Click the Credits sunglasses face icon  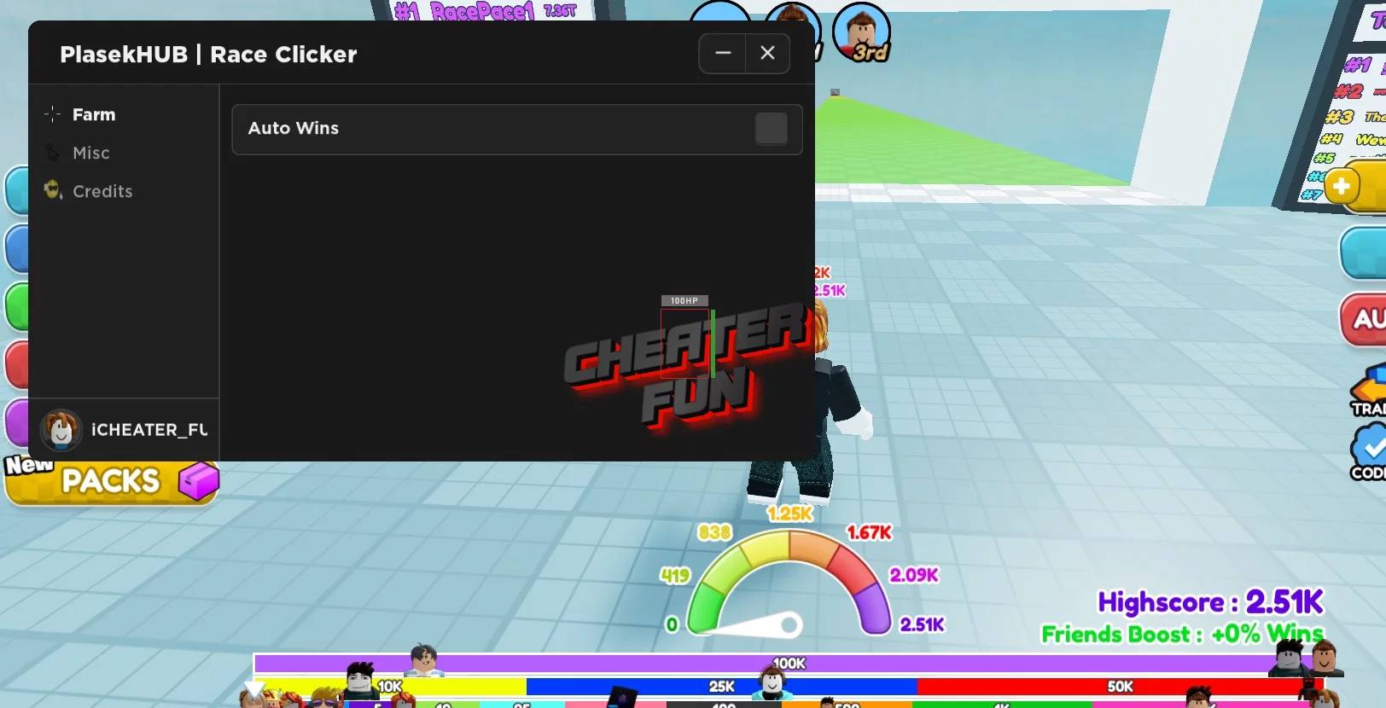[53, 190]
